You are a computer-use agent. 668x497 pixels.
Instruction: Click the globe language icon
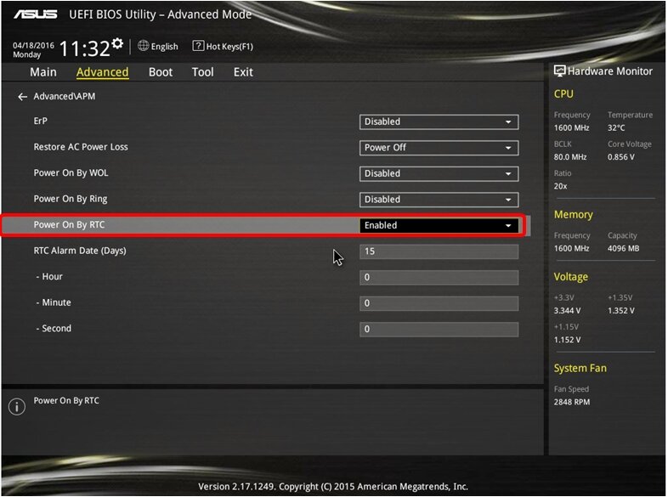[x=143, y=46]
